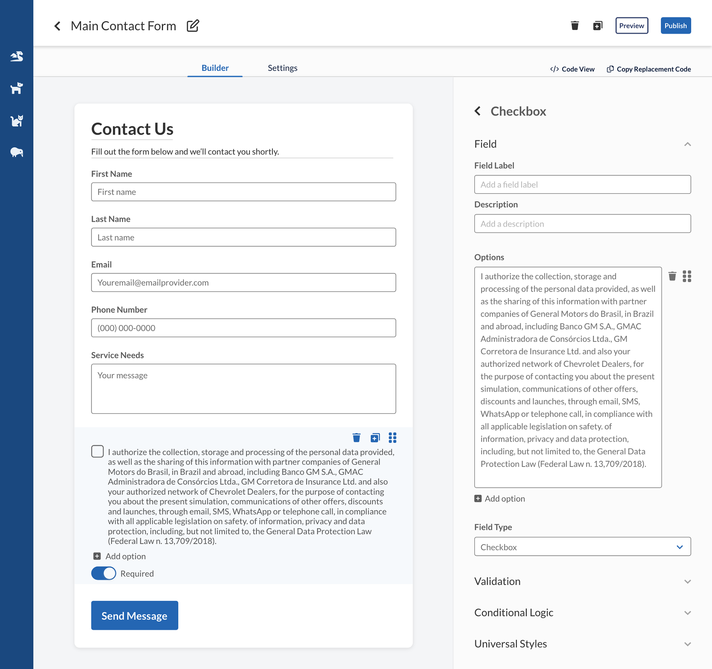This screenshot has width=712, height=669.
Task: Click the bird icon in the sidebar
Action: (x=17, y=56)
